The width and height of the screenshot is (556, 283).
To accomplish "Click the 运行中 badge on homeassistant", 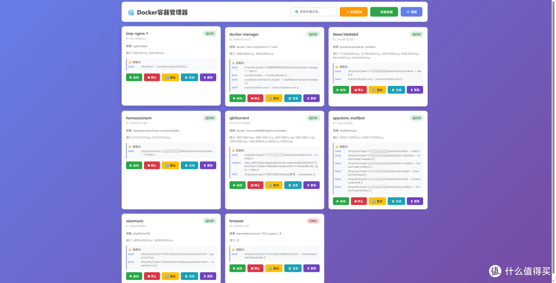I will pos(210,118).
